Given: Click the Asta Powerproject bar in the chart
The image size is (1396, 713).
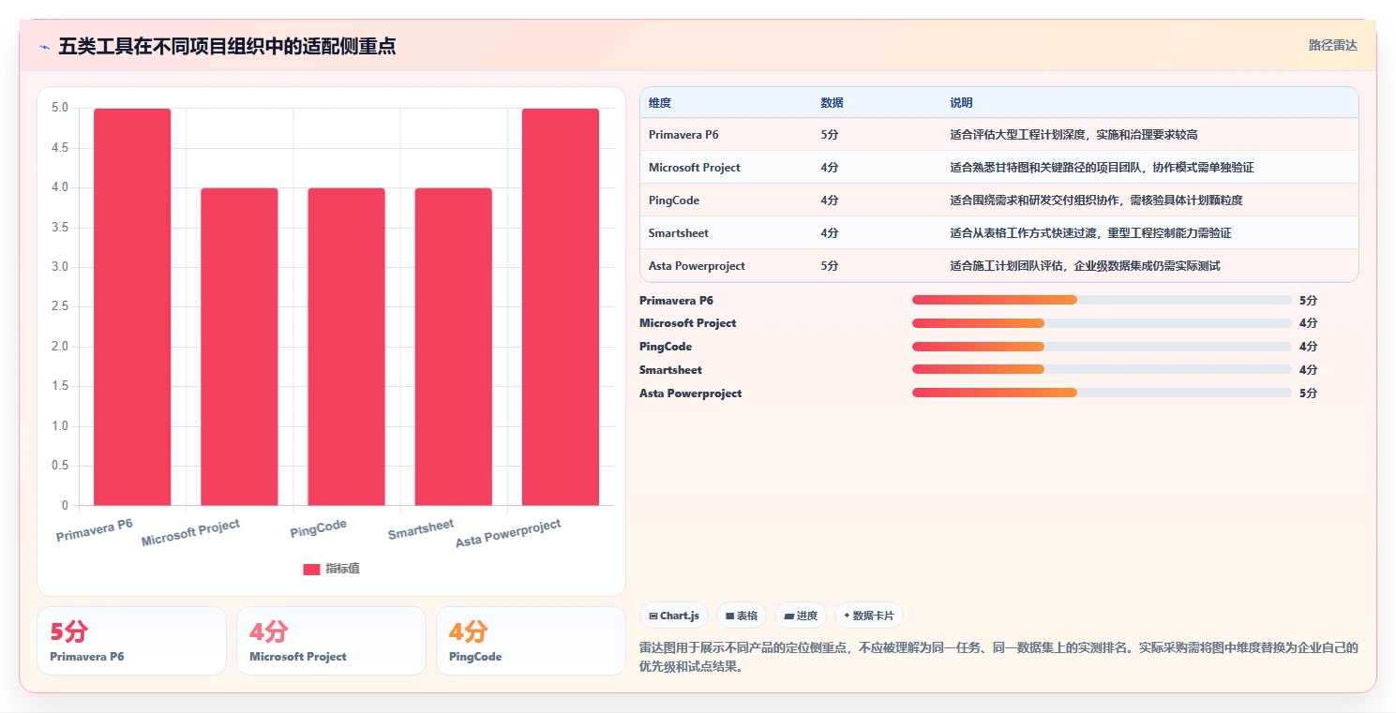Looking at the screenshot, I should coord(561,307).
